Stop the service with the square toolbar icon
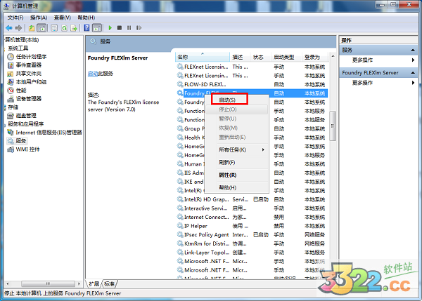The height and width of the screenshot is (301, 422). click(x=120, y=28)
